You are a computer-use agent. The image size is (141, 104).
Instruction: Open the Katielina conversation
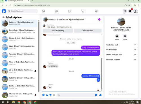19,79
